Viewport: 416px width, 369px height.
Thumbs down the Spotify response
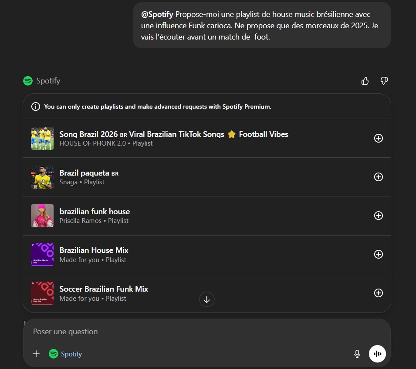[384, 81]
